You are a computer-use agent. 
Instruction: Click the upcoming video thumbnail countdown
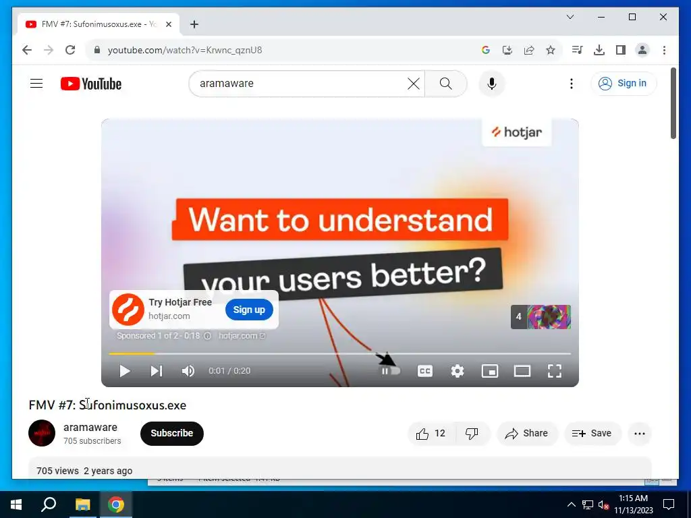pos(541,317)
